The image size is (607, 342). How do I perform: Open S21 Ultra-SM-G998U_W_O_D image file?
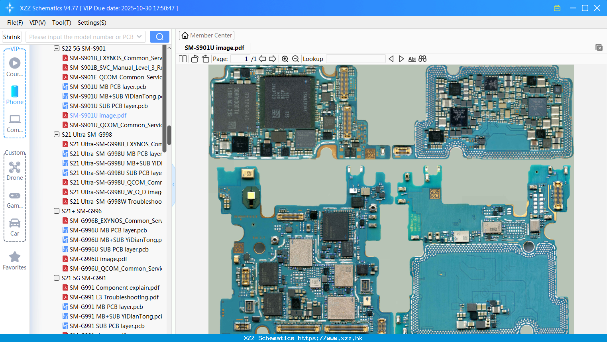(x=116, y=192)
